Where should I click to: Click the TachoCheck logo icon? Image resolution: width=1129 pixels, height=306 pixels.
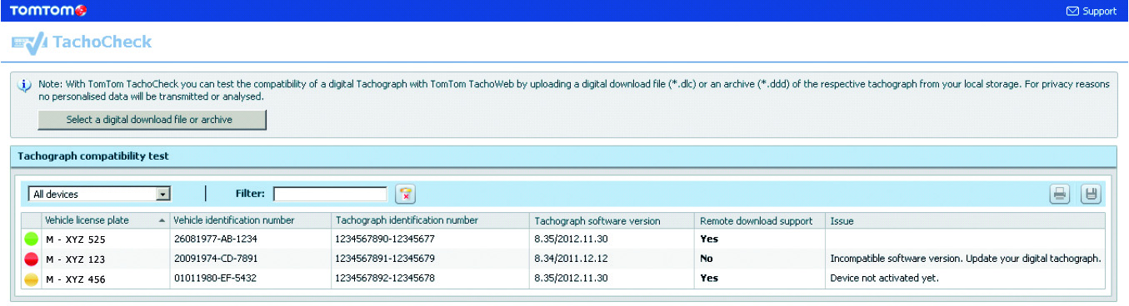click(30, 42)
